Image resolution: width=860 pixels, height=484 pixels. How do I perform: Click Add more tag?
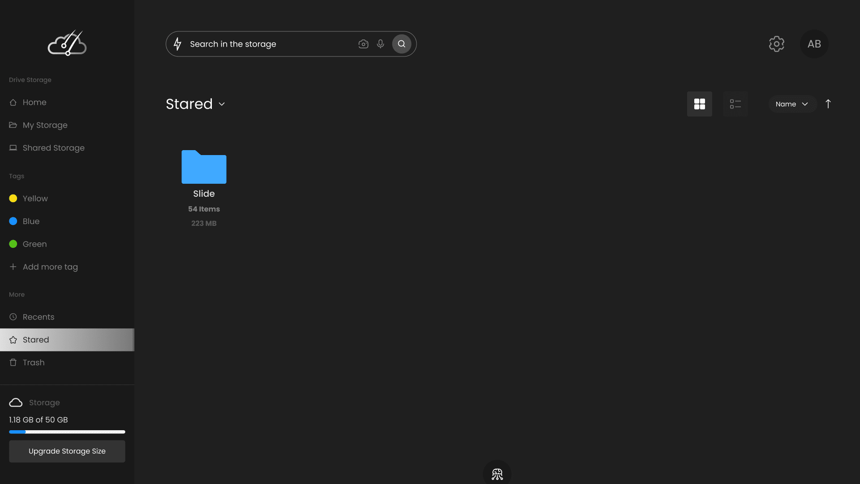(x=67, y=267)
